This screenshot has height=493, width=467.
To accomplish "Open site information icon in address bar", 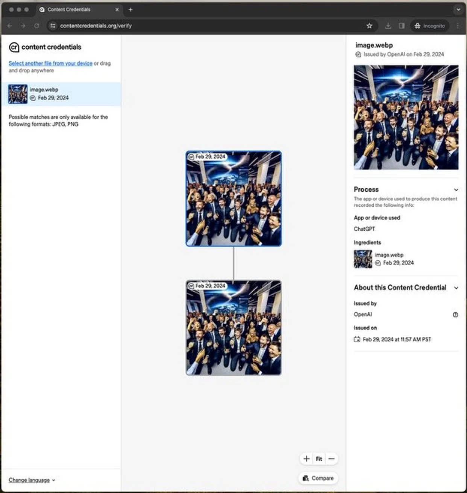I will tap(53, 26).
